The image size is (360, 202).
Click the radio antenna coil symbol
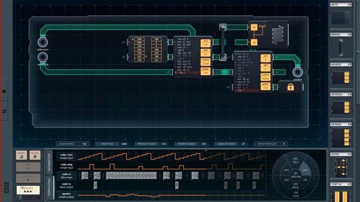point(278,35)
